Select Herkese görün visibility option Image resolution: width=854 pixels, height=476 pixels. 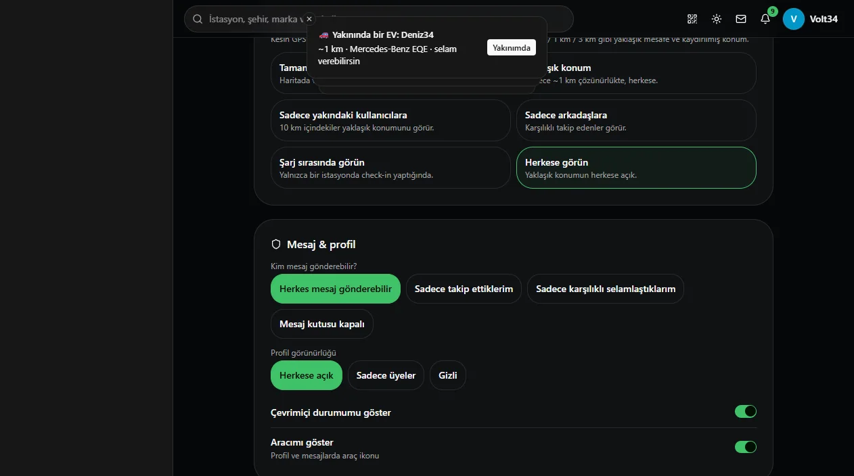pos(636,168)
